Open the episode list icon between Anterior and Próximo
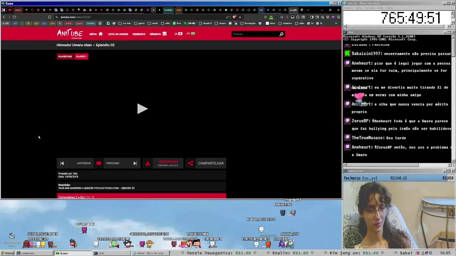Viewport: 456px width, 256px height. (x=99, y=163)
